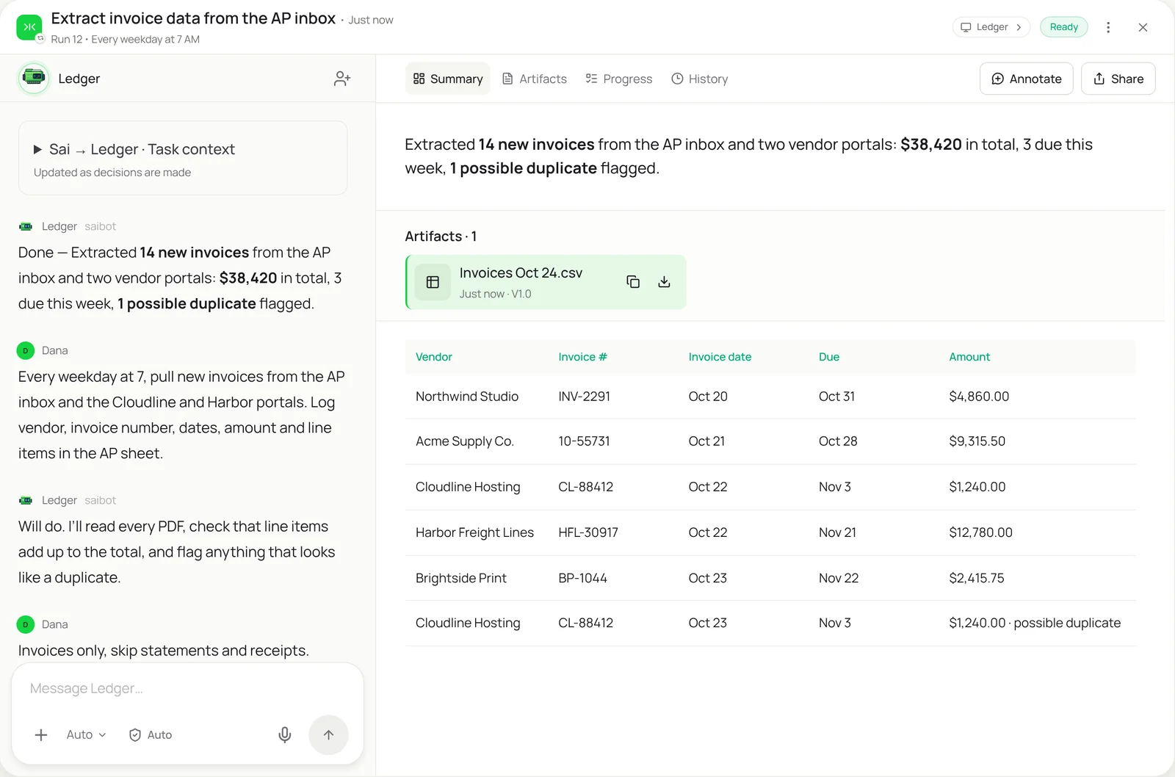1175x777 pixels.
Task: Open the Auto model dropdown
Action: pos(87,734)
